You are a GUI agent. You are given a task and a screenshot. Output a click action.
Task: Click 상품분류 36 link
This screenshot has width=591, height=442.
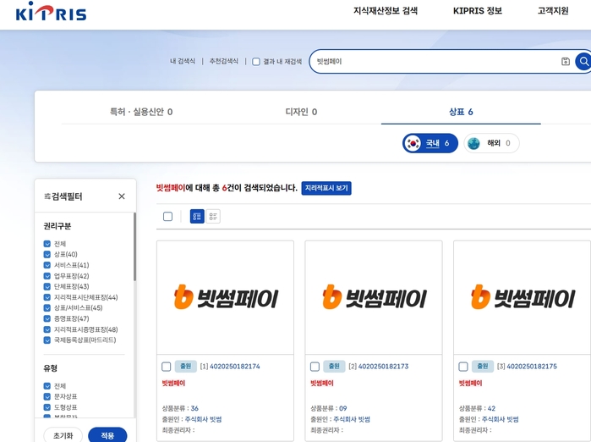coord(194,408)
